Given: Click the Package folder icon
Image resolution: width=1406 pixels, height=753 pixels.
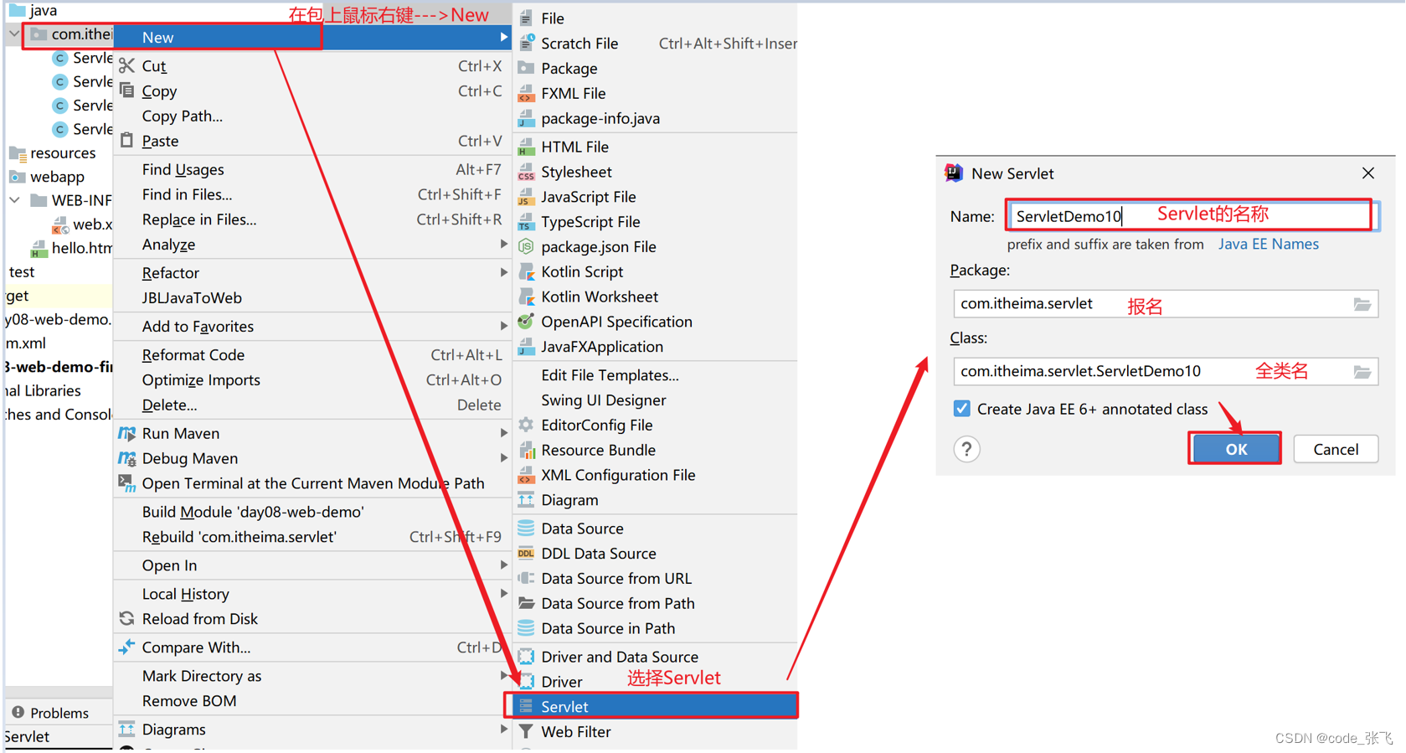Looking at the screenshot, I should tap(526, 68).
